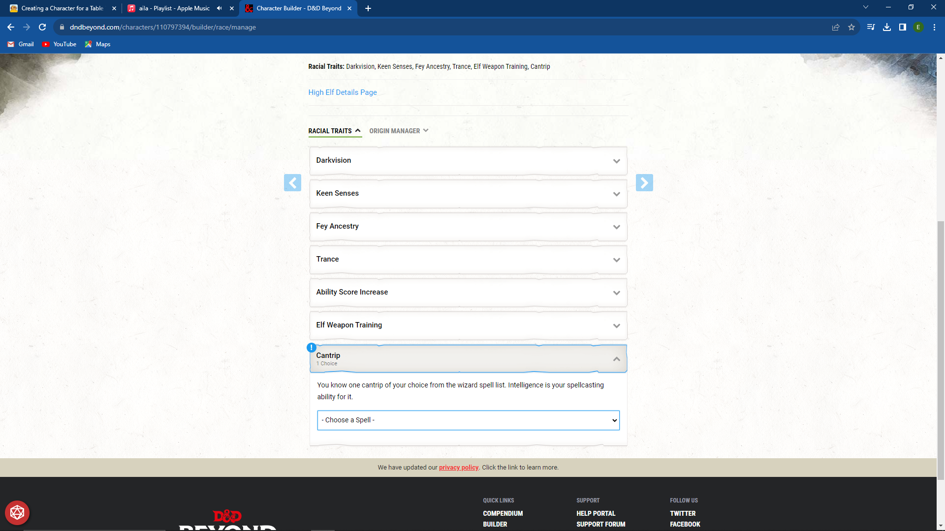The image size is (945, 531).
Task: Click the browser downloads icon
Action: [887, 27]
